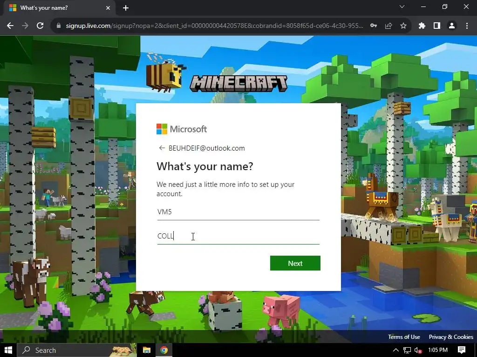477x357 pixels.
Task: Click the Microsoft logo
Action: (x=182, y=129)
